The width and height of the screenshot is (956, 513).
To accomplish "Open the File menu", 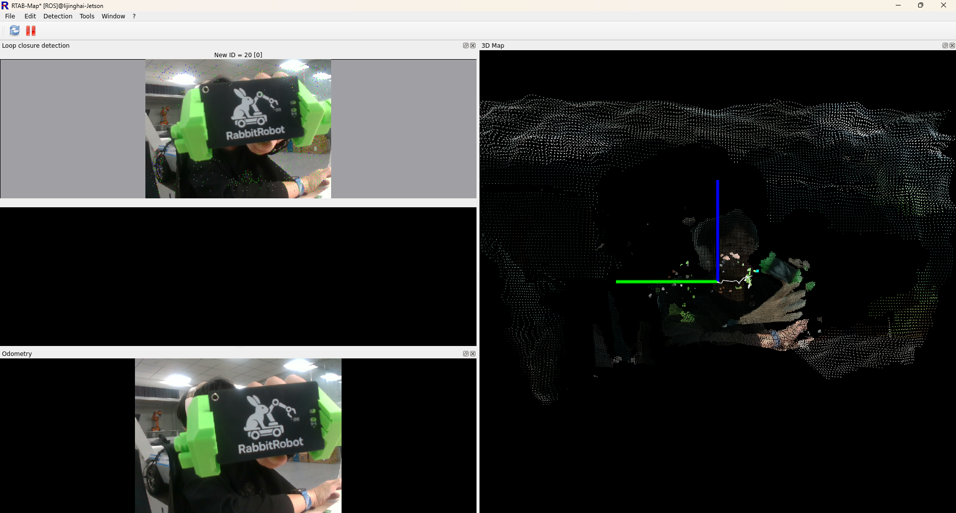I will click(x=10, y=16).
